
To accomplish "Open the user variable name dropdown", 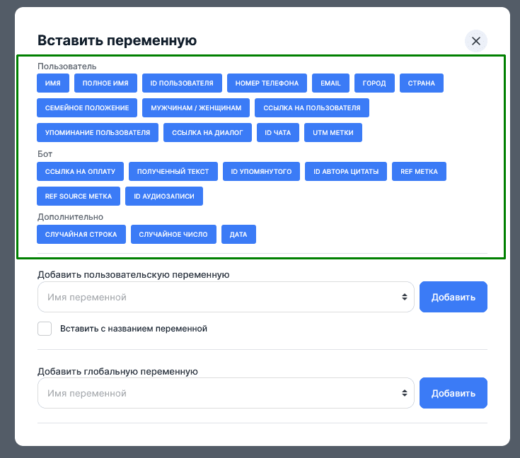I will (x=226, y=298).
